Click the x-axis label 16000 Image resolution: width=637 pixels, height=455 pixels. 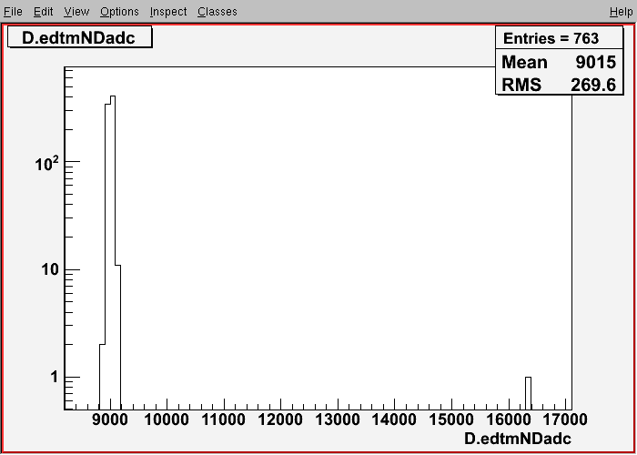point(509,420)
